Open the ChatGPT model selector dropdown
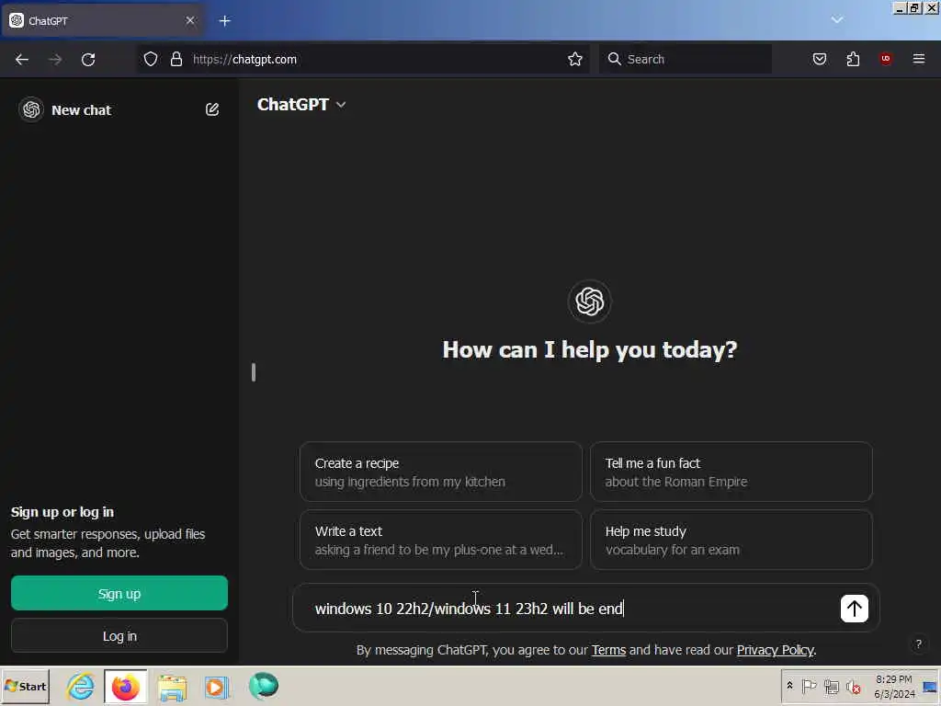This screenshot has width=941, height=706. tap(301, 105)
